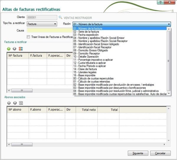The image size is (177, 160).
Task: Click remove icon under Abonos asociados
Action: click(x=14, y=103)
